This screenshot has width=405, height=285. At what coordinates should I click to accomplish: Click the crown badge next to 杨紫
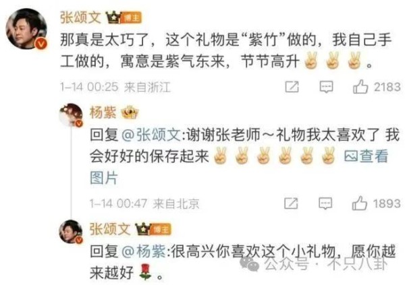coord(130,113)
